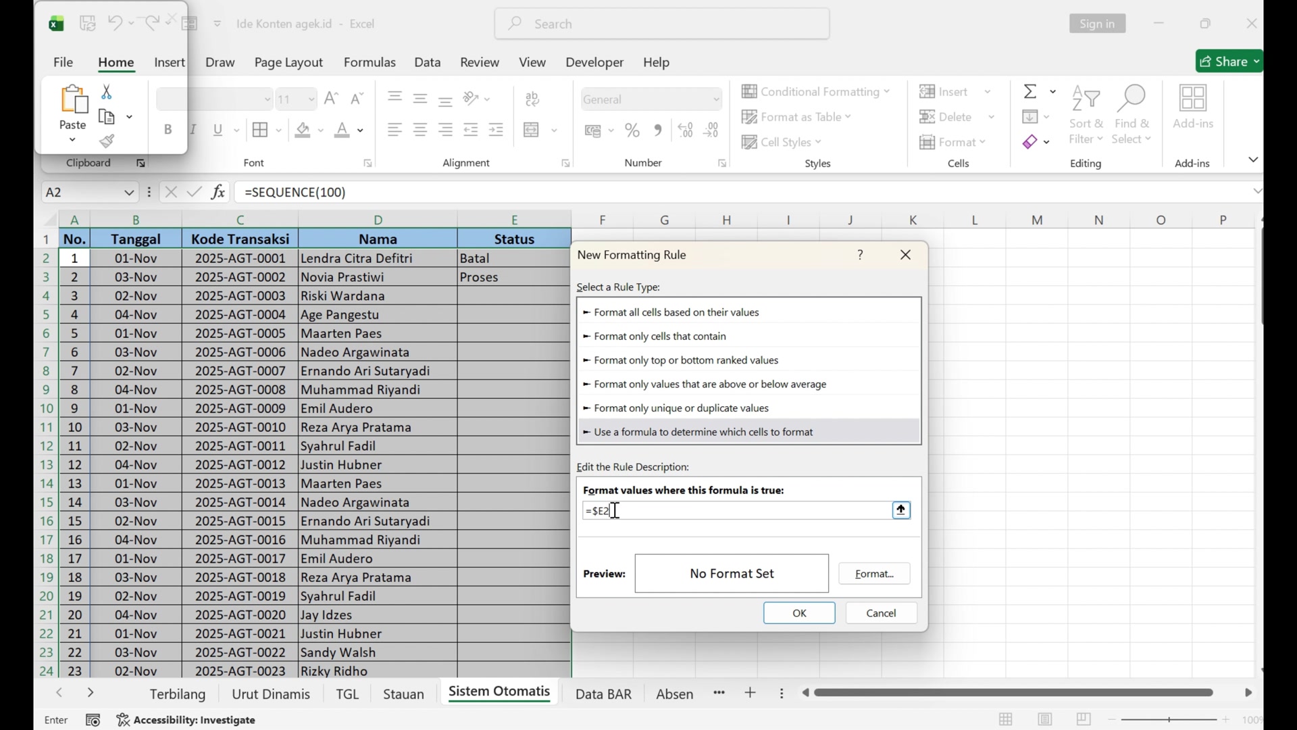Toggle Align Right
Viewport: 1297px width, 730px height.
446,130
